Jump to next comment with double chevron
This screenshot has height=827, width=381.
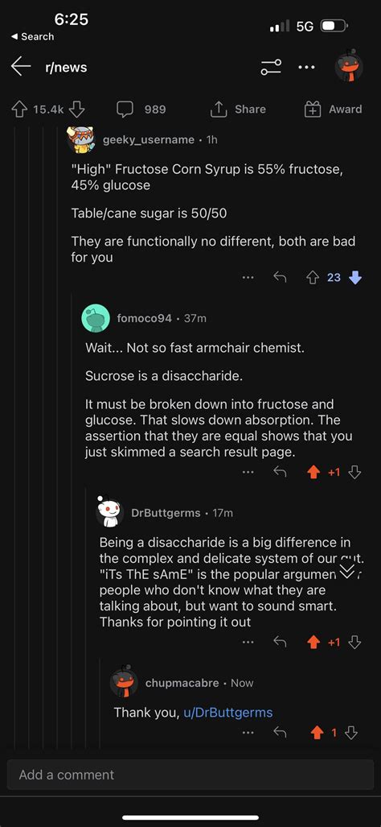click(346, 571)
